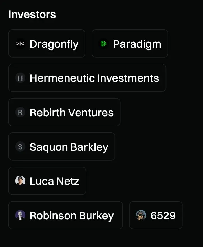Open the 6529 investor chip
Image resolution: width=203 pixels, height=247 pixels.
tap(156, 215)
